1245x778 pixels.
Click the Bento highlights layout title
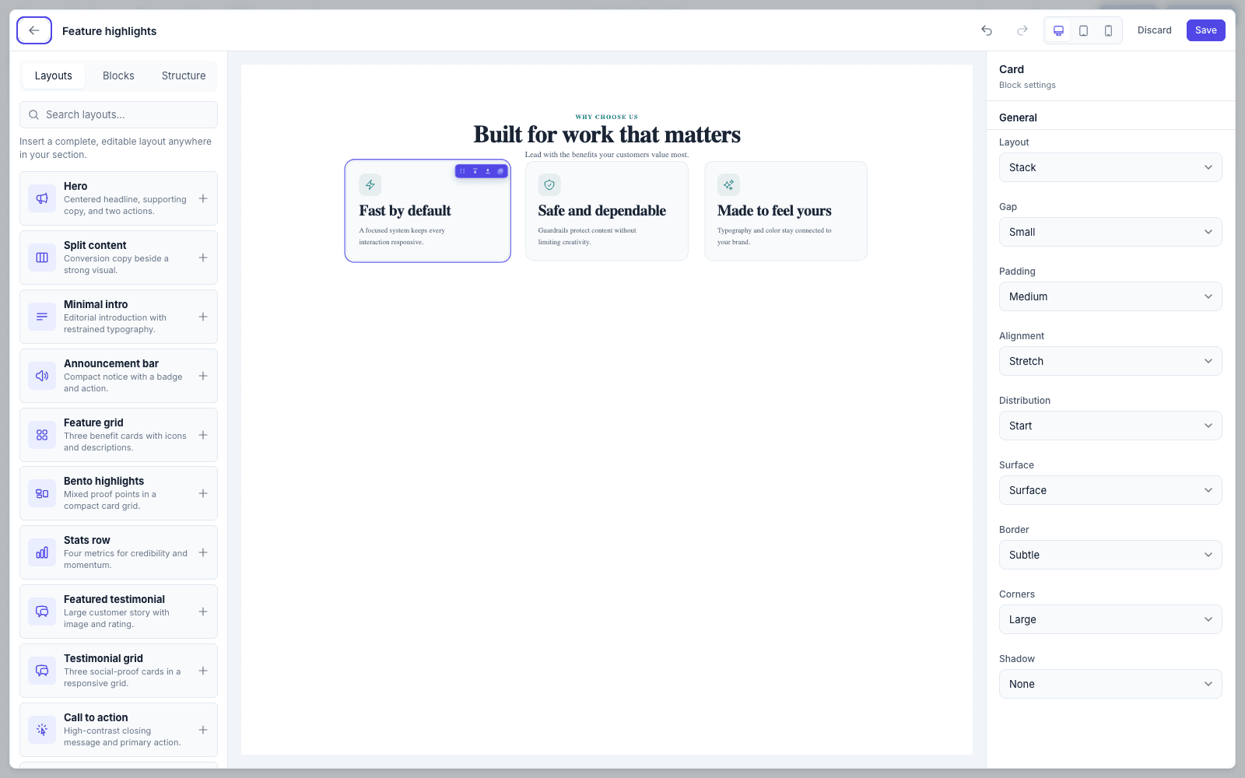click(x=103, y=481)
